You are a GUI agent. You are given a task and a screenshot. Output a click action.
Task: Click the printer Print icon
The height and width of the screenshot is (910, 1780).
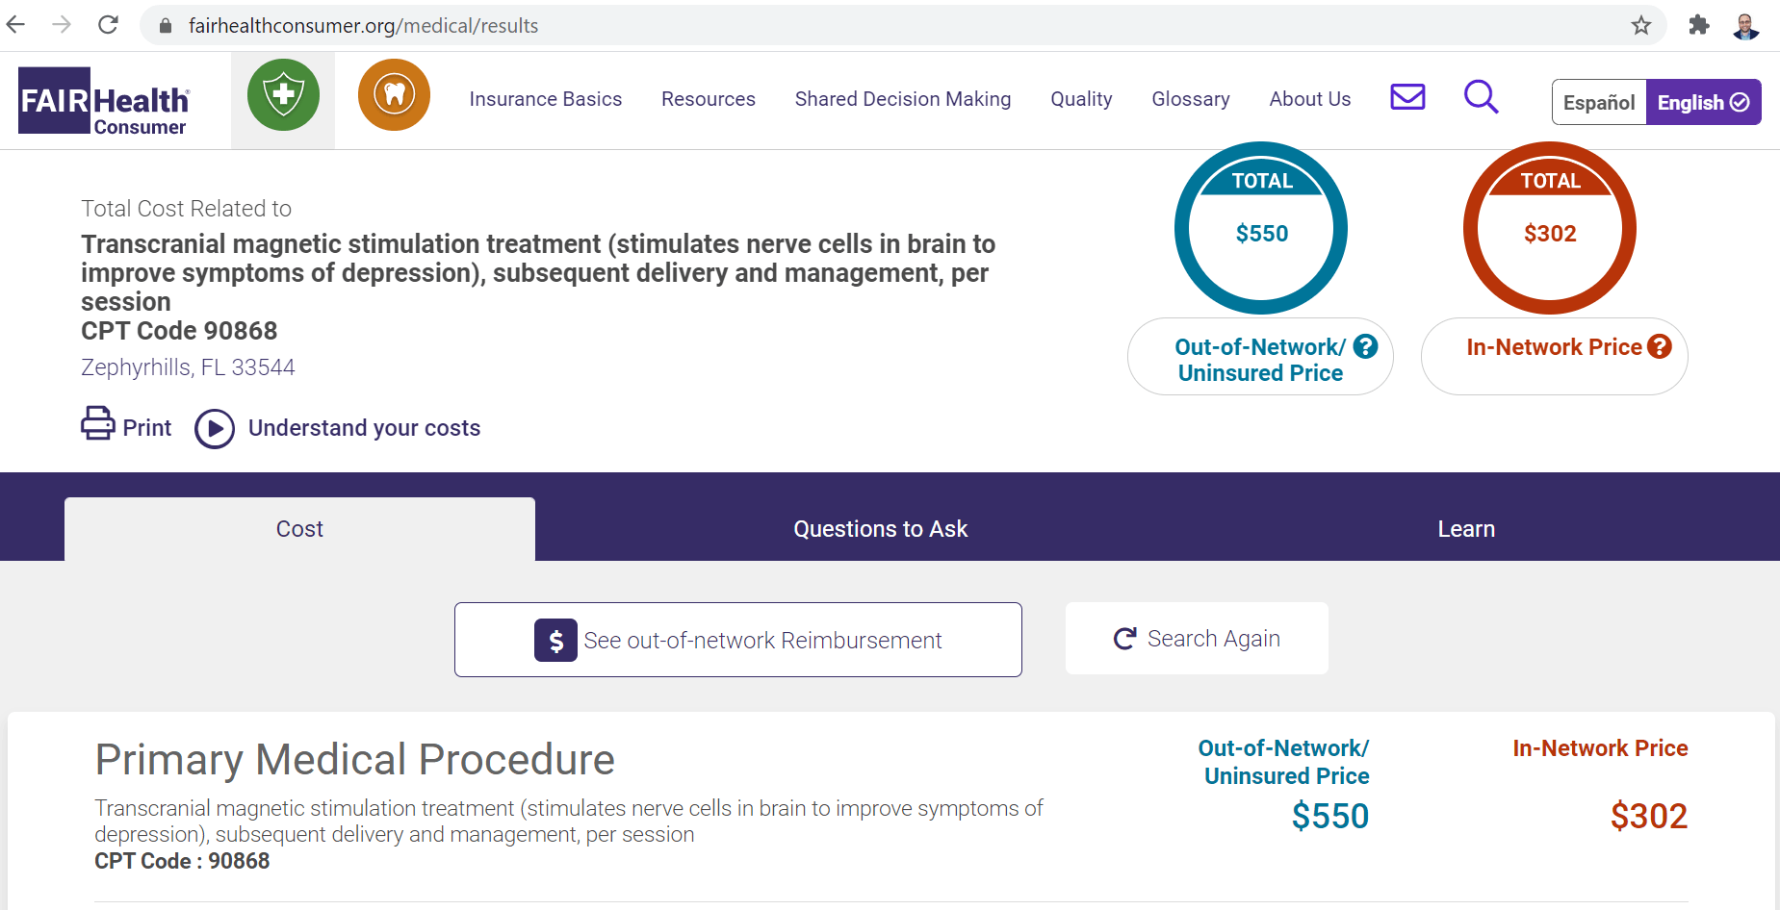(x=98, y=424)
